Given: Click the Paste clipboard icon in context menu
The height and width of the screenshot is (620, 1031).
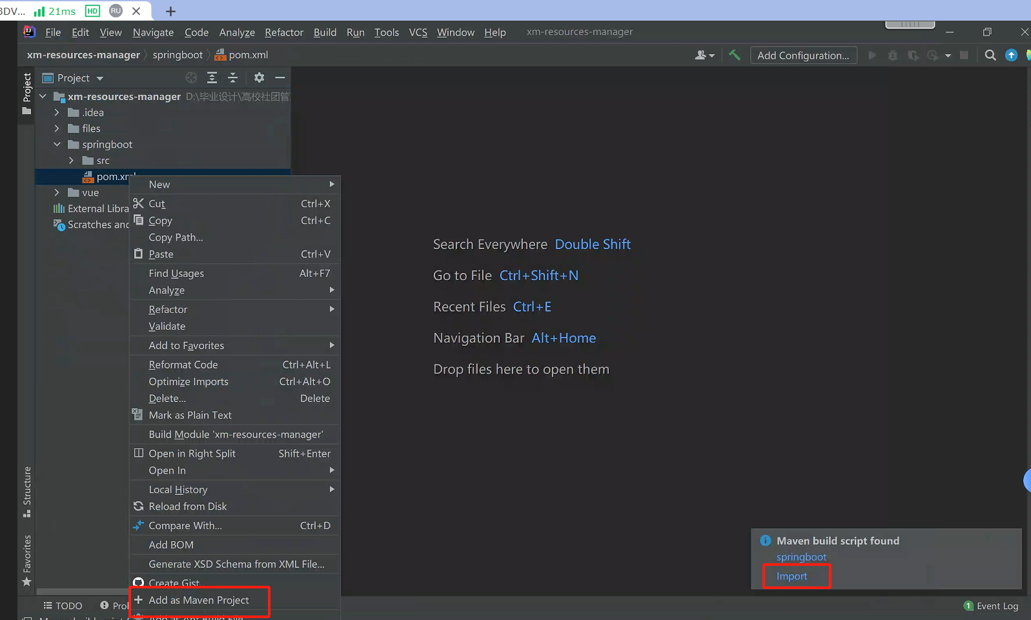Looking at the screenshot, I should [138, 254].
